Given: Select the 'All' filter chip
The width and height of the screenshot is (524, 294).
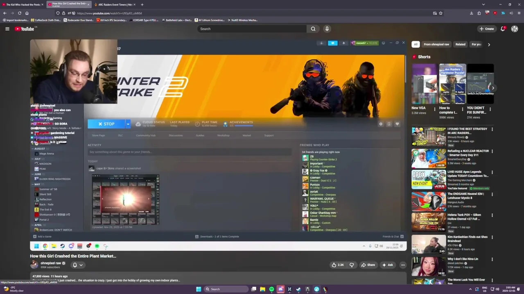Looking at the screenshot, I should coord(416,44).
